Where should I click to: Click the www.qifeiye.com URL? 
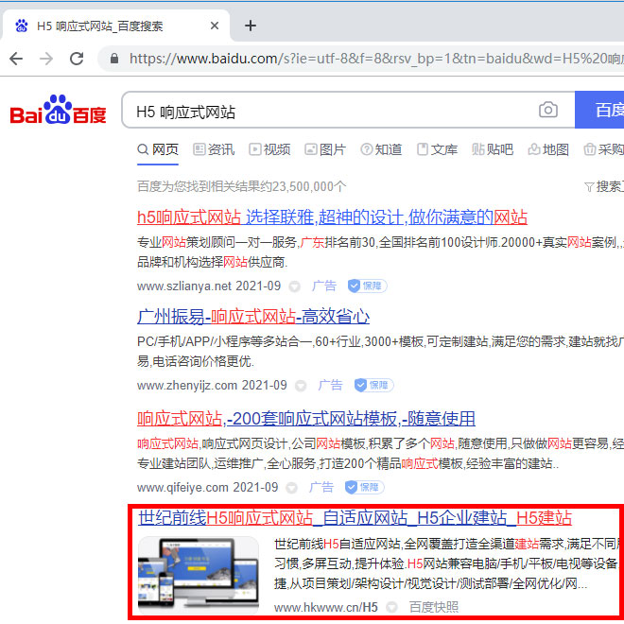182,488
